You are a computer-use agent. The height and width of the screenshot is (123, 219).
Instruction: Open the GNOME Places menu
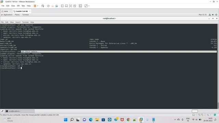pos(17,15)
